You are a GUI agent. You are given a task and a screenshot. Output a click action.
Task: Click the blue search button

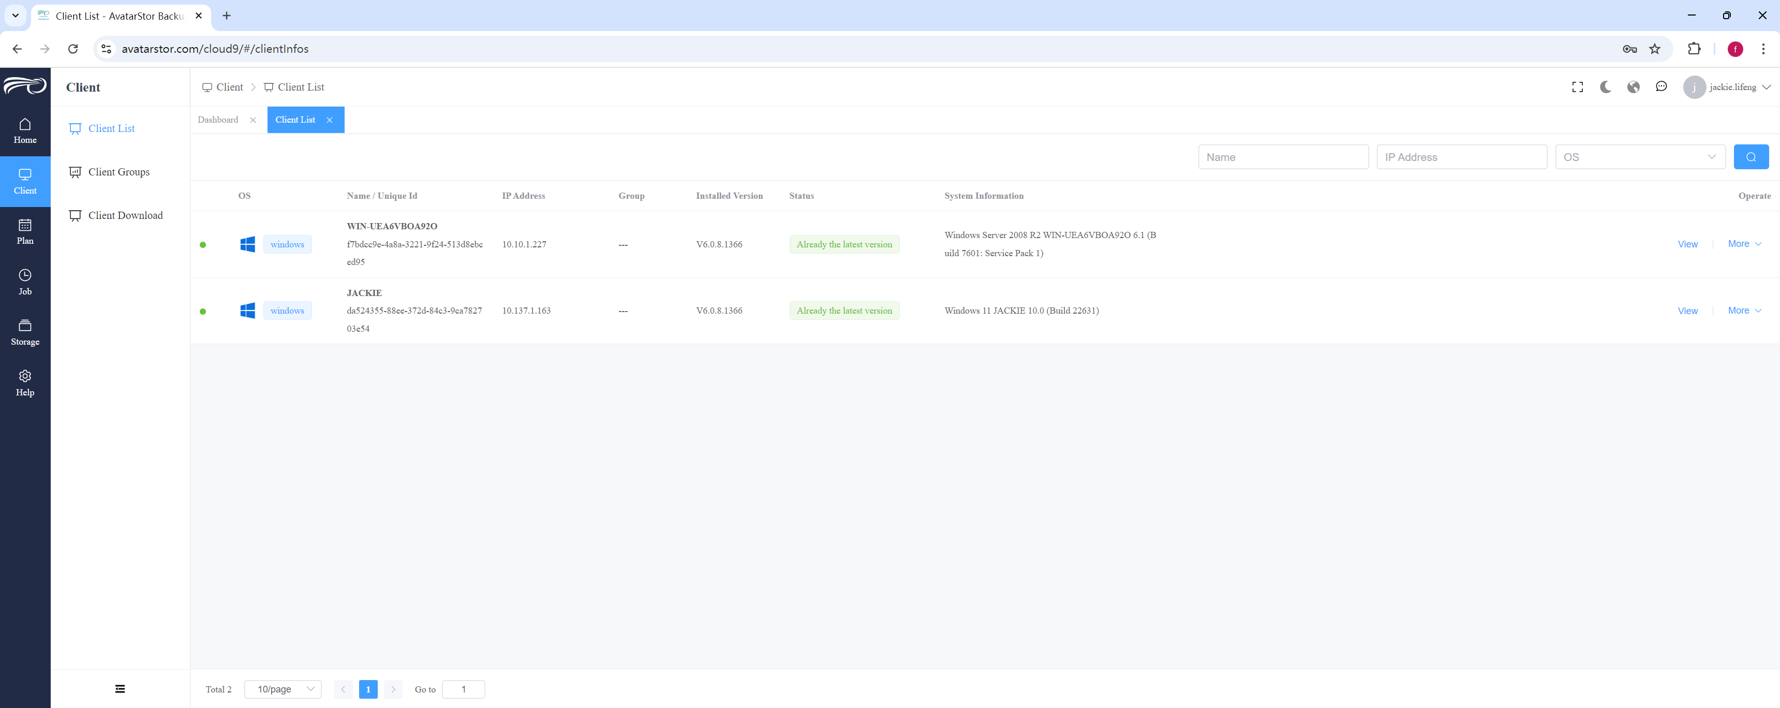(x=1751, y=157)
